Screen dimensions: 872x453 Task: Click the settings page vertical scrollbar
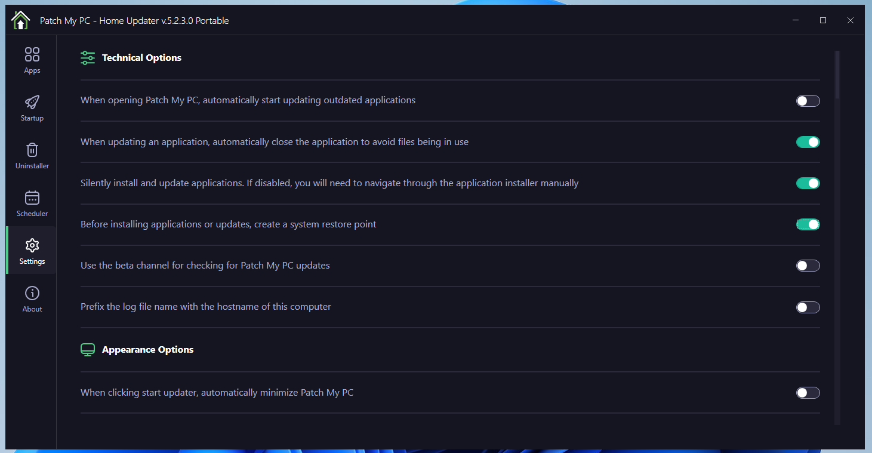(x=837, y=75)
